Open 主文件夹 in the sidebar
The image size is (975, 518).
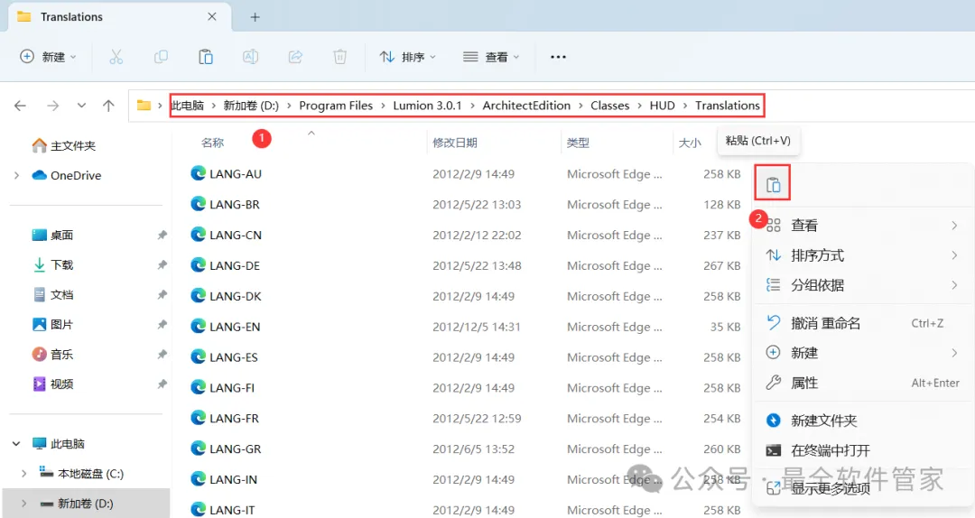coord(63,145)
